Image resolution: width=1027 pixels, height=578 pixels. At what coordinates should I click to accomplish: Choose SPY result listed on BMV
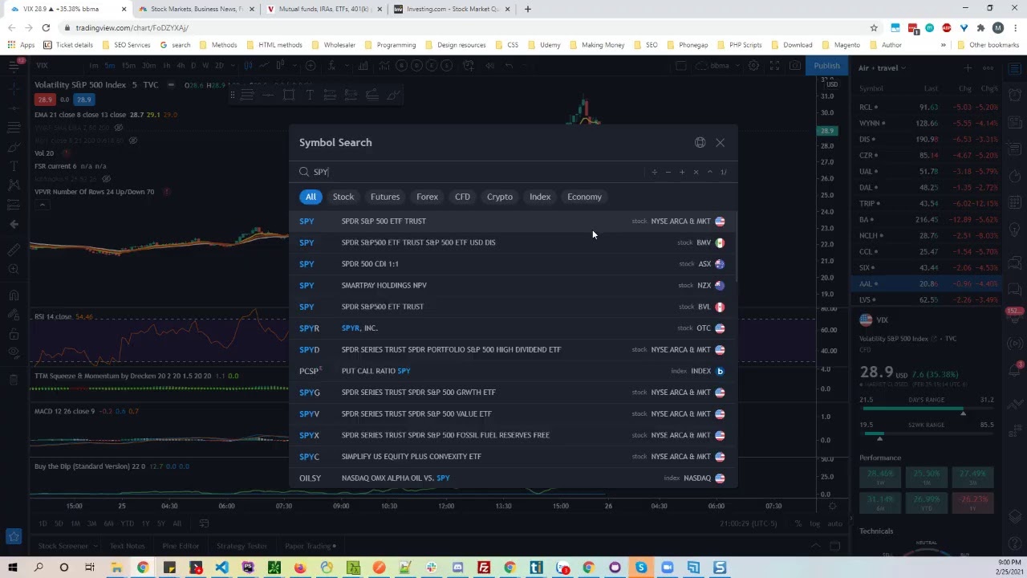[x=512, y=242]
